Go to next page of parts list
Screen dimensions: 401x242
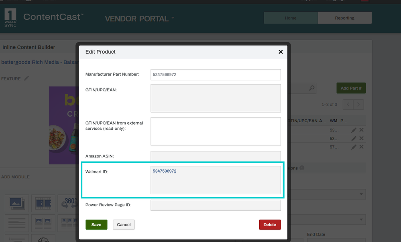click(x=358, y=105)
